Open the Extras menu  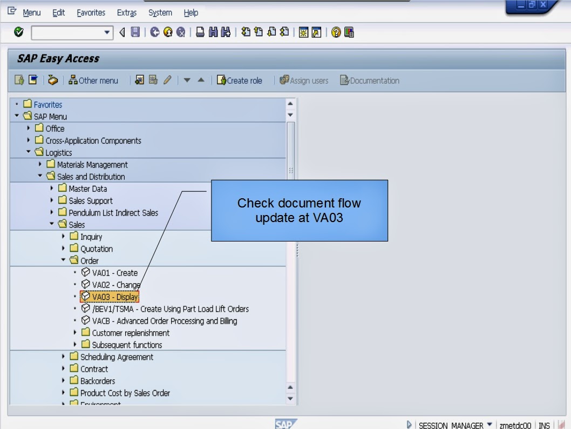(127, 13)
